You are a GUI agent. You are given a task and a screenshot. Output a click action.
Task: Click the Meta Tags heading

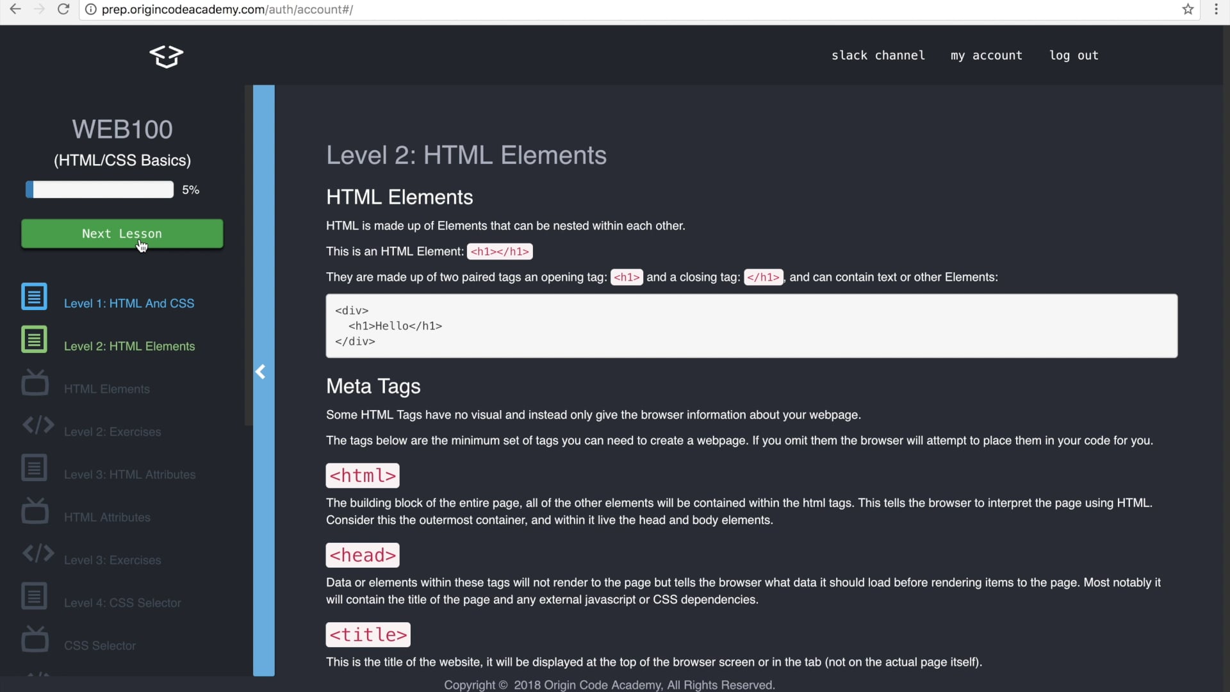click(373, 386)
